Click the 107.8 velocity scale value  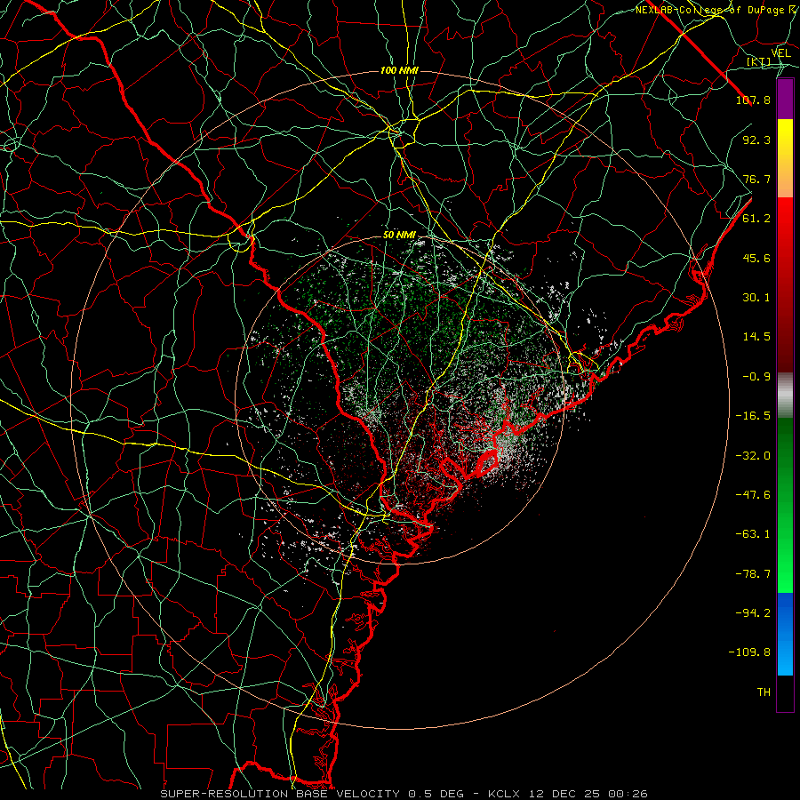coord(753,100)
